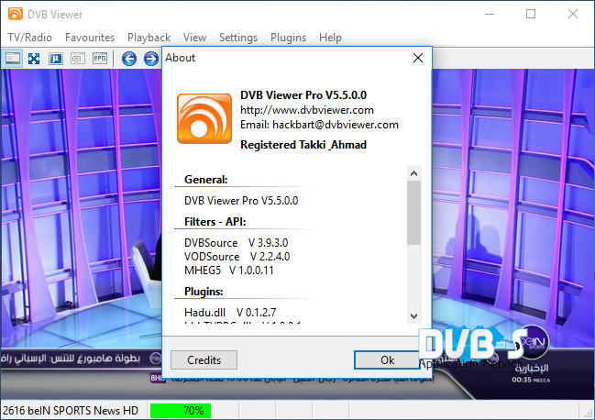Viewport: 595px width, 420px height.
Task: Click the orange DVB Viewer logo in About
Action: pyautogui.click(x=204, y=118)
